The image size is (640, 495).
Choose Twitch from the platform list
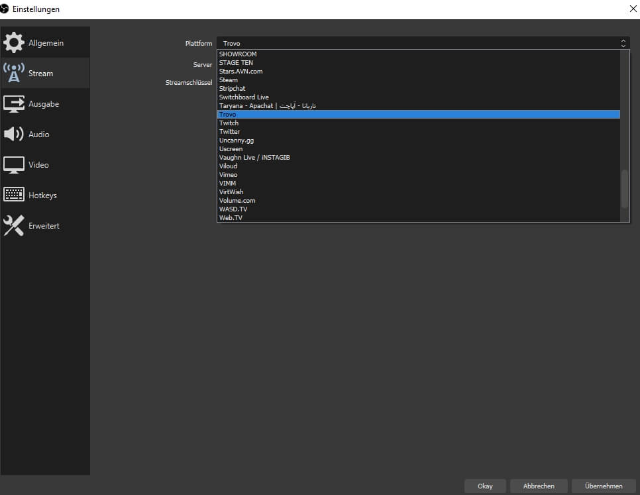pyautogui.click(x=229, y=123)
